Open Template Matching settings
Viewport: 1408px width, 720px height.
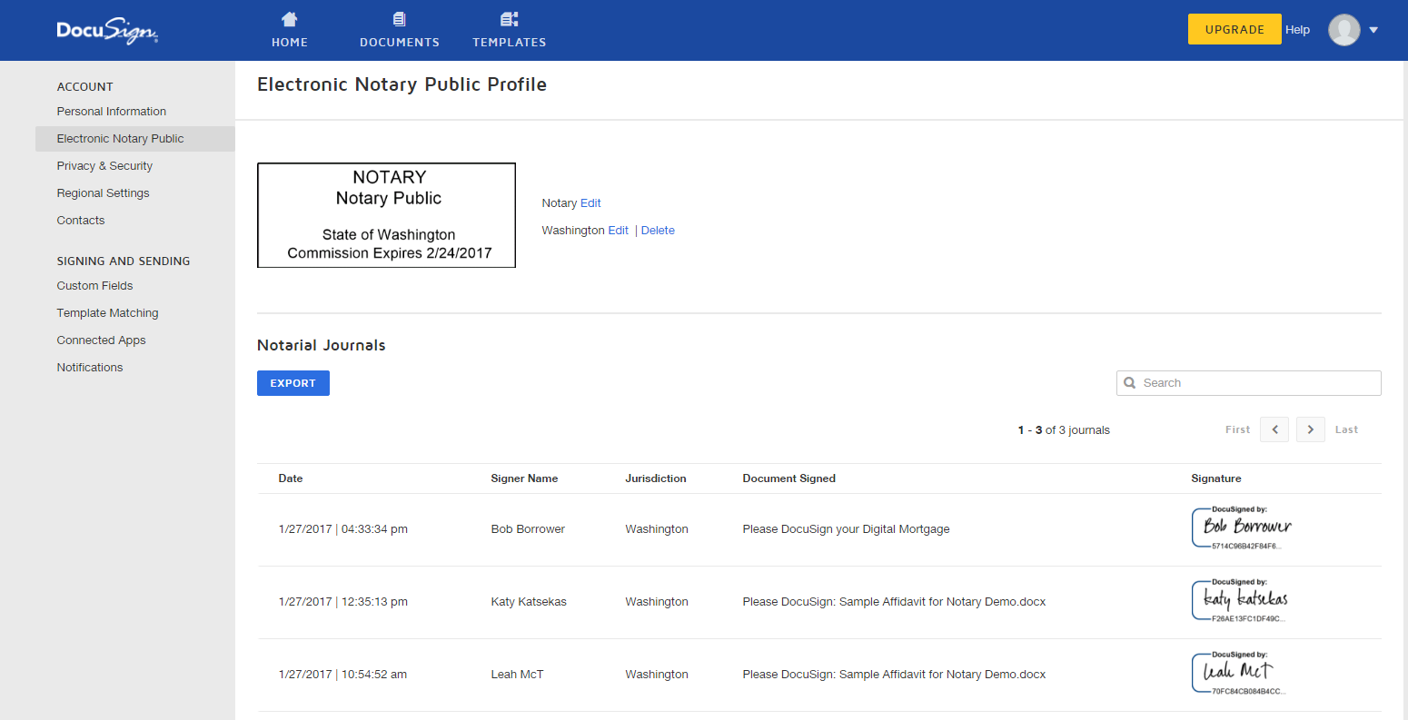107,313
